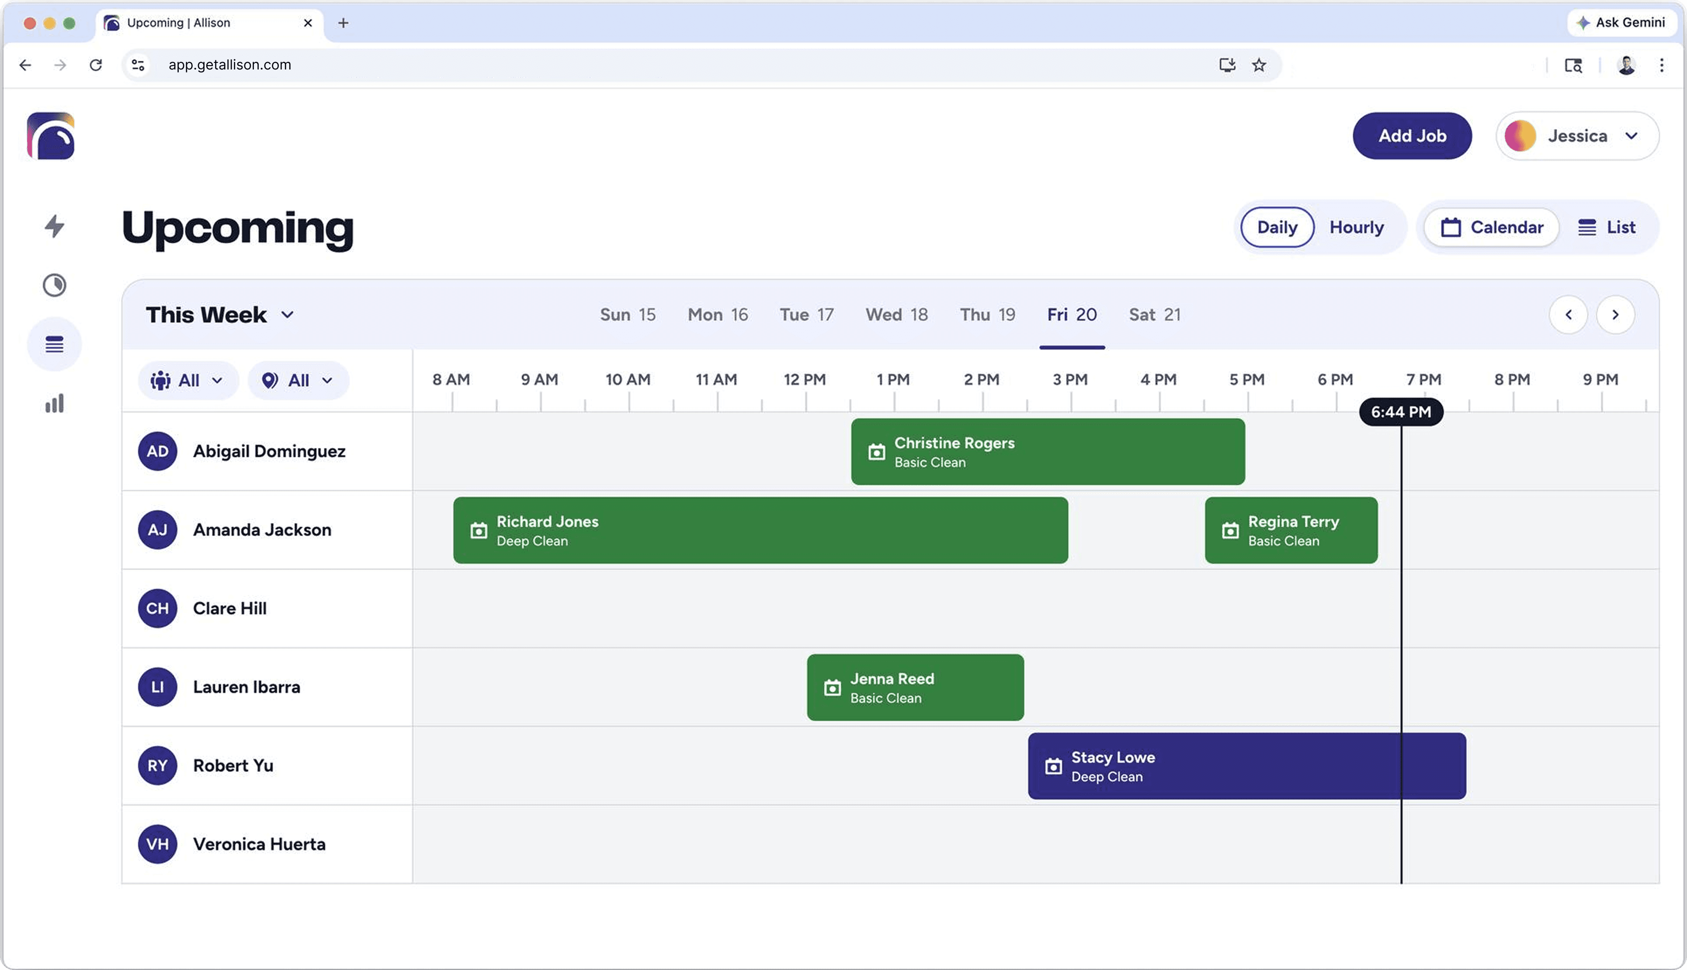Open the Richard Jones Deep Clean job

click(x=760, y=530)
